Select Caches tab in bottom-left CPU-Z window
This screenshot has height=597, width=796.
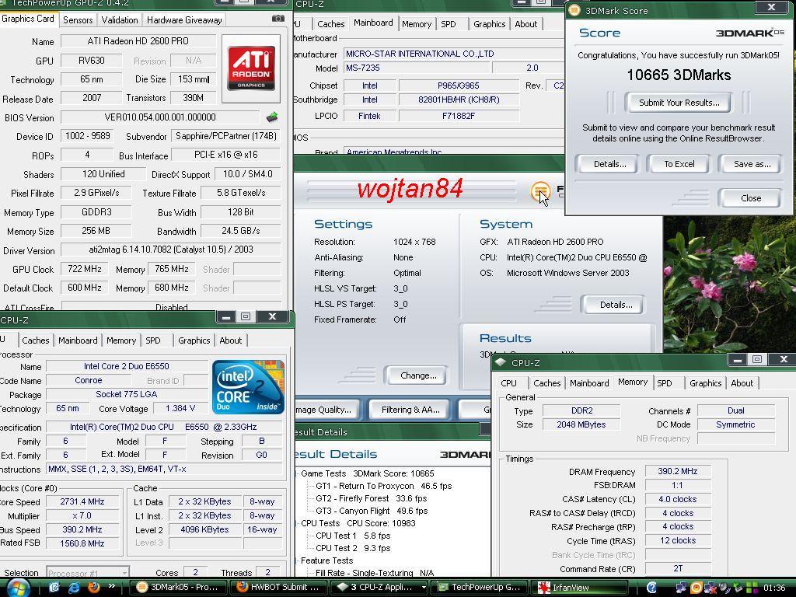click(36, 340)
